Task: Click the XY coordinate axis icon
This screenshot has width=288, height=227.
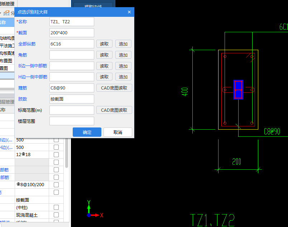Action: pos(95,209)
